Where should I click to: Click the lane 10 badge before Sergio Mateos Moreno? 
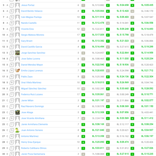pos(12,35)
